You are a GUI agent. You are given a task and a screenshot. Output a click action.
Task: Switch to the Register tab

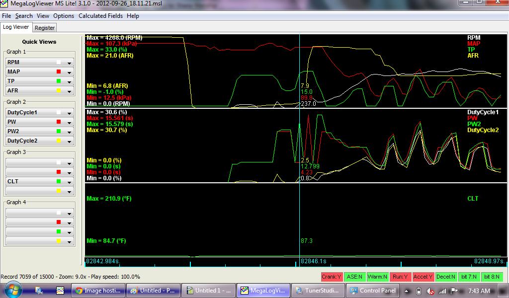coord(45,28)
